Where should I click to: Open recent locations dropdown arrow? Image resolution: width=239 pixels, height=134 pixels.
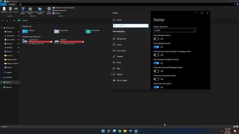click(11, 20)
